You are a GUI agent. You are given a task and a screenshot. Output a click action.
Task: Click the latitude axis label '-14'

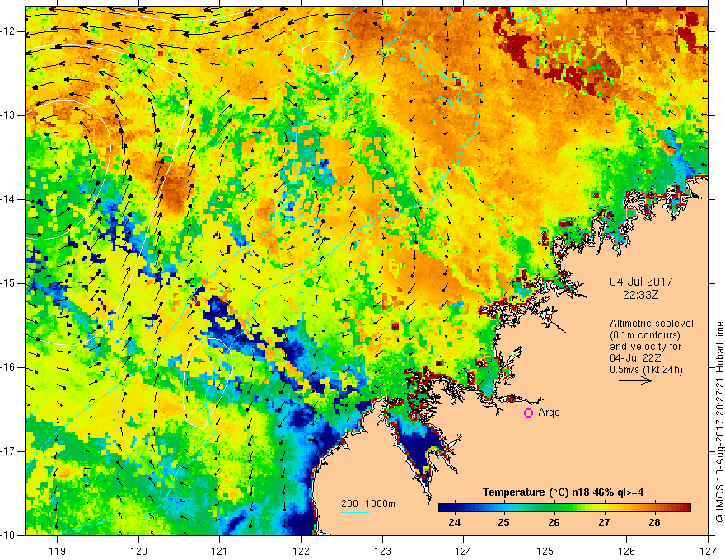tap(8, 199)
